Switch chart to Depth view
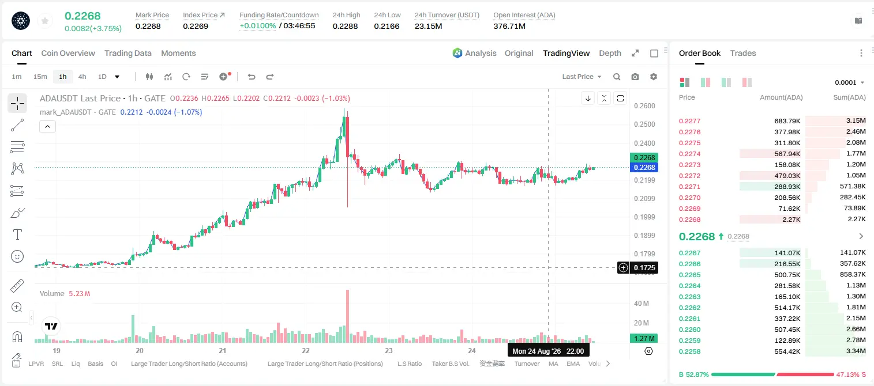The height and width of the screenshot is (386, 874). point(610,53)
